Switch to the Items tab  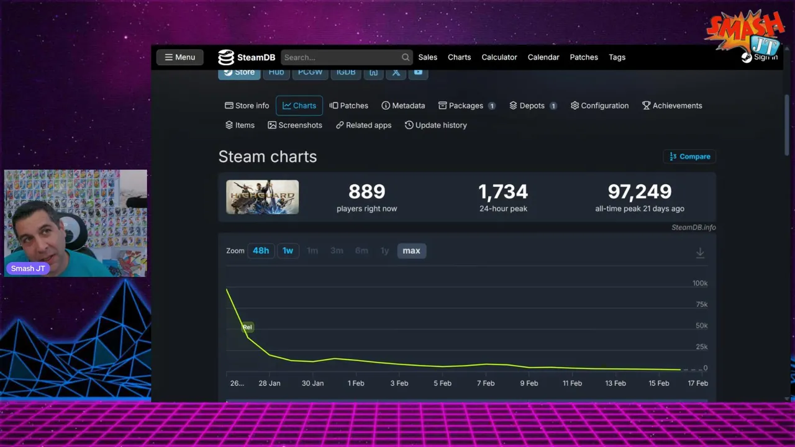240,125
